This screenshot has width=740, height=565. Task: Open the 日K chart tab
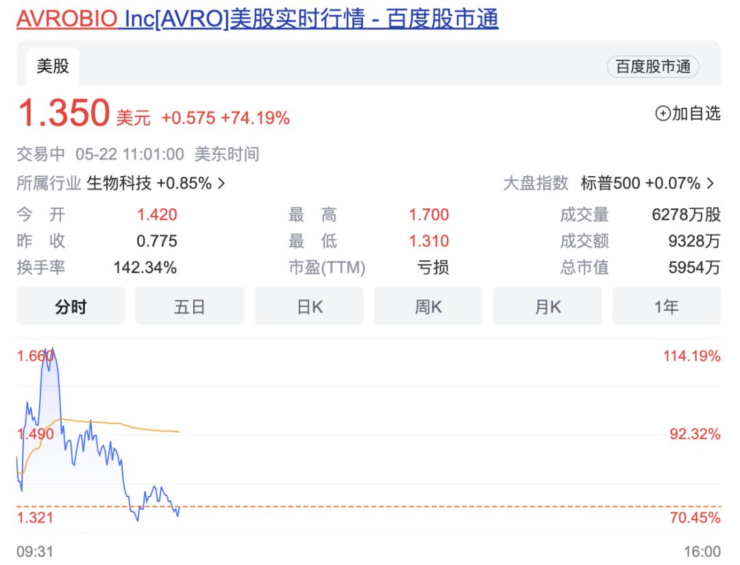[309, 306]
